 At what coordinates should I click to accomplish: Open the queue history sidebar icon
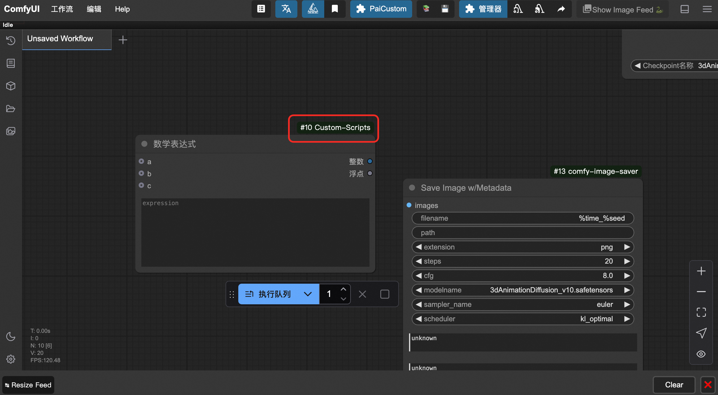(11, 40)
